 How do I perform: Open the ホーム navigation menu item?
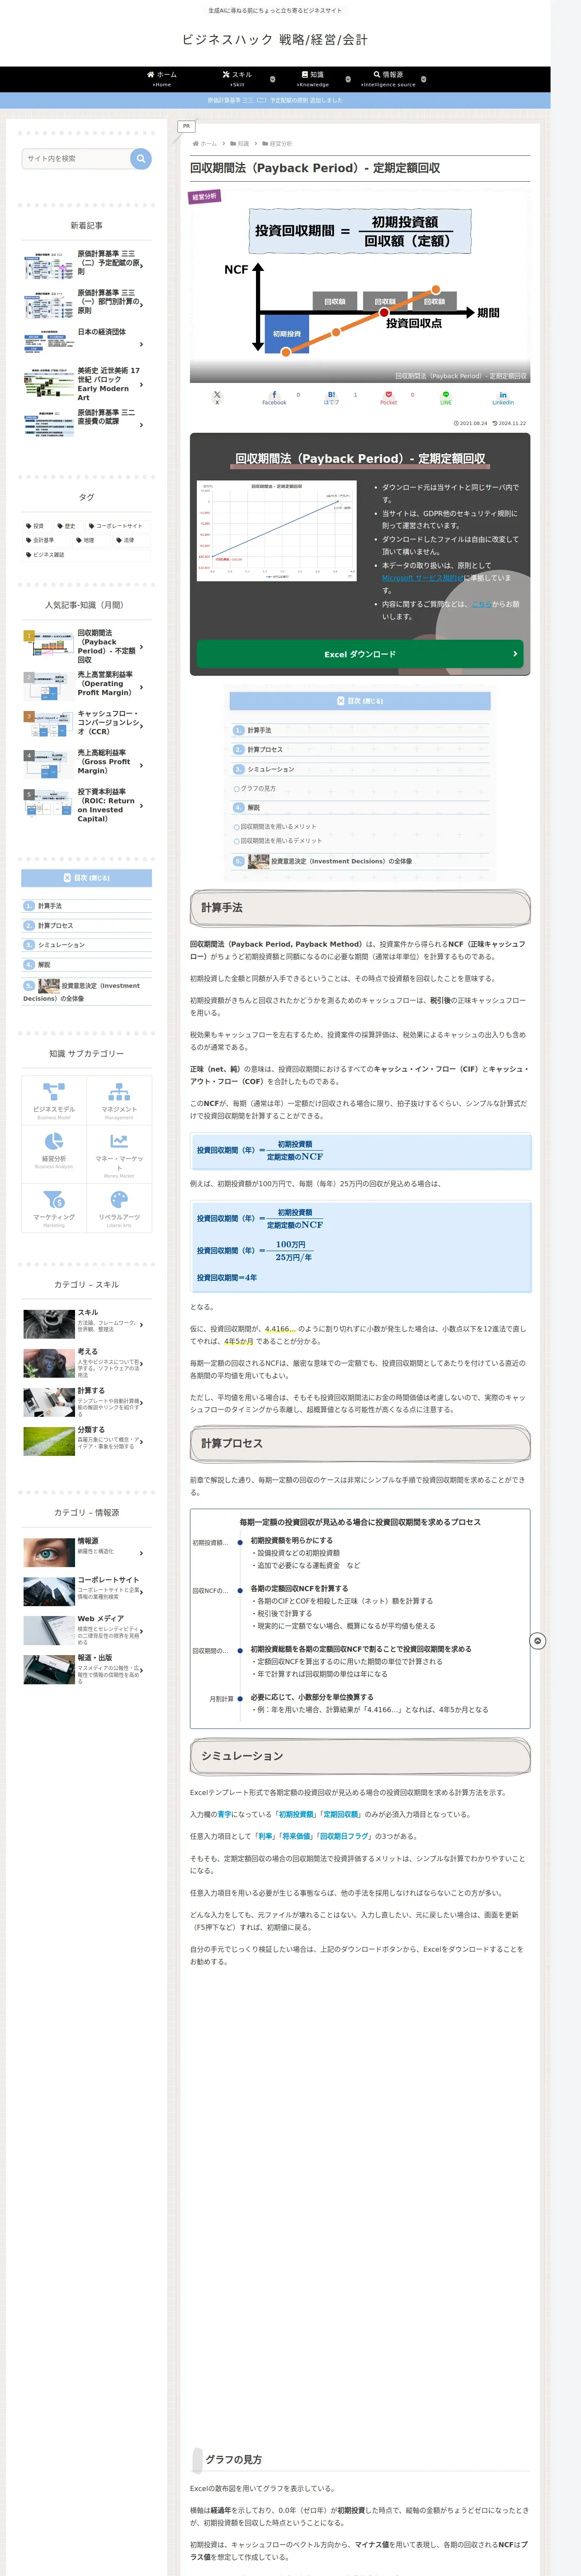(162, 78)
